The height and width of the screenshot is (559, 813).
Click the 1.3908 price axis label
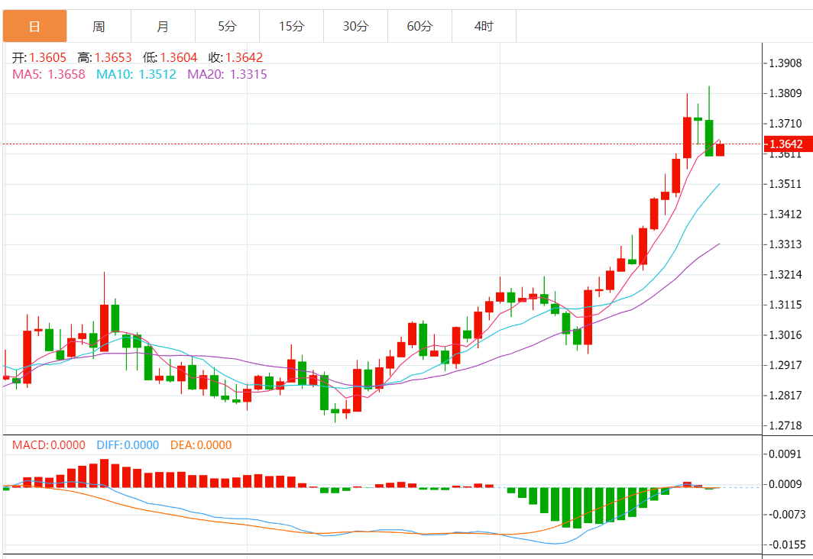point(785,63)
